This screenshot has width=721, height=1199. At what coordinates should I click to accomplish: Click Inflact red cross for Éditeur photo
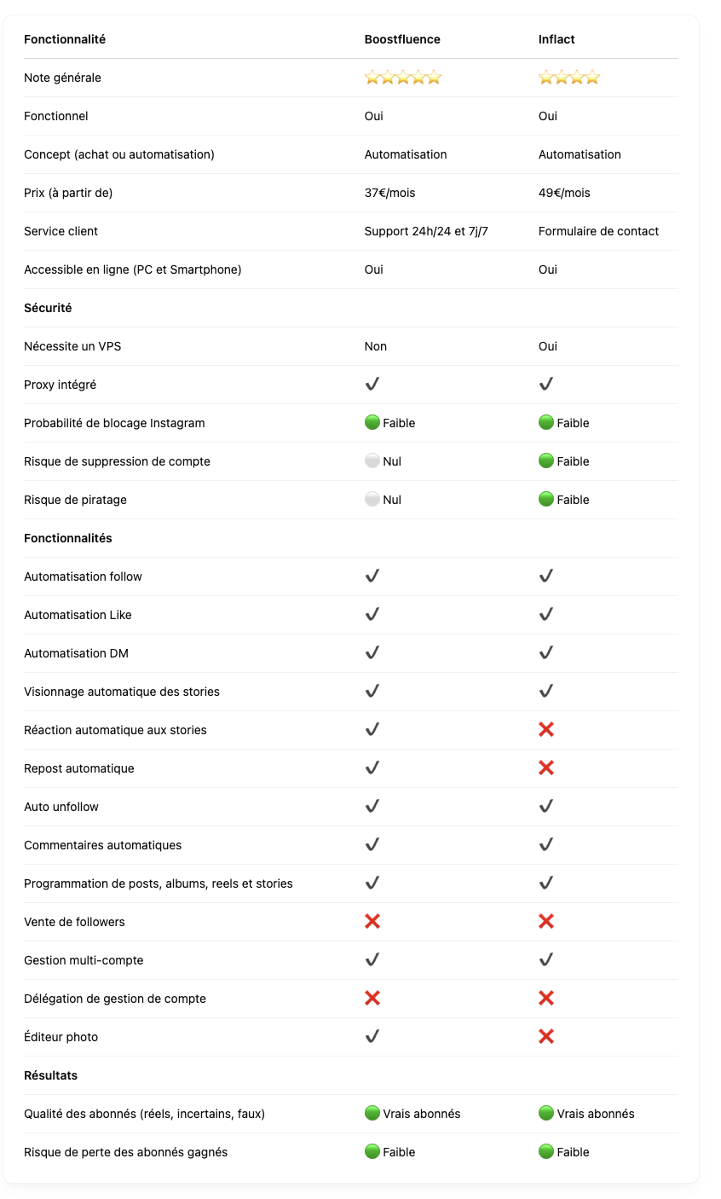tap(546, 1037)
